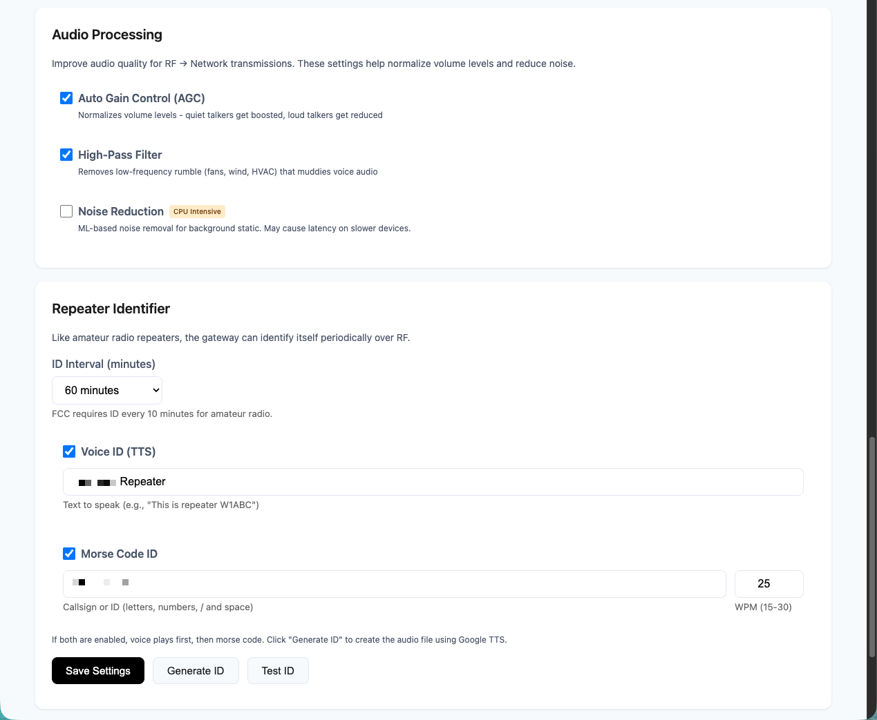877x720 pixels.
Task: Click the "Noise Reduction" label text
Action: pos(121,211)
